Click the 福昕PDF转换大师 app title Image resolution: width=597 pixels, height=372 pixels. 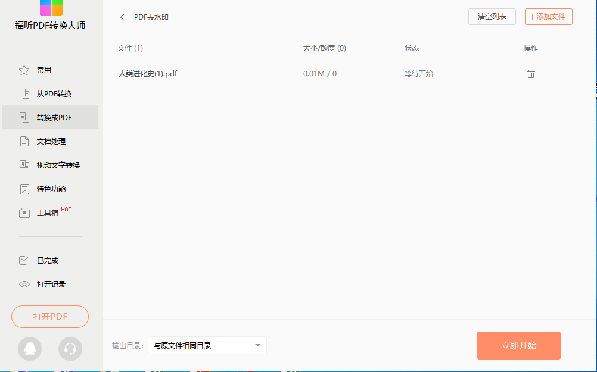click(x=50, y=26)
